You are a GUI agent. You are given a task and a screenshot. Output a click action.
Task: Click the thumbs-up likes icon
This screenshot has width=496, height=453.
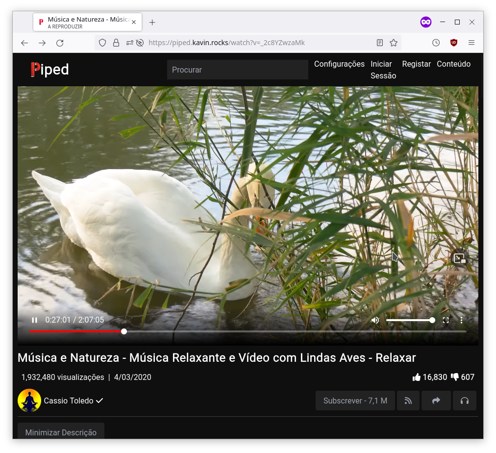point(416,377)
